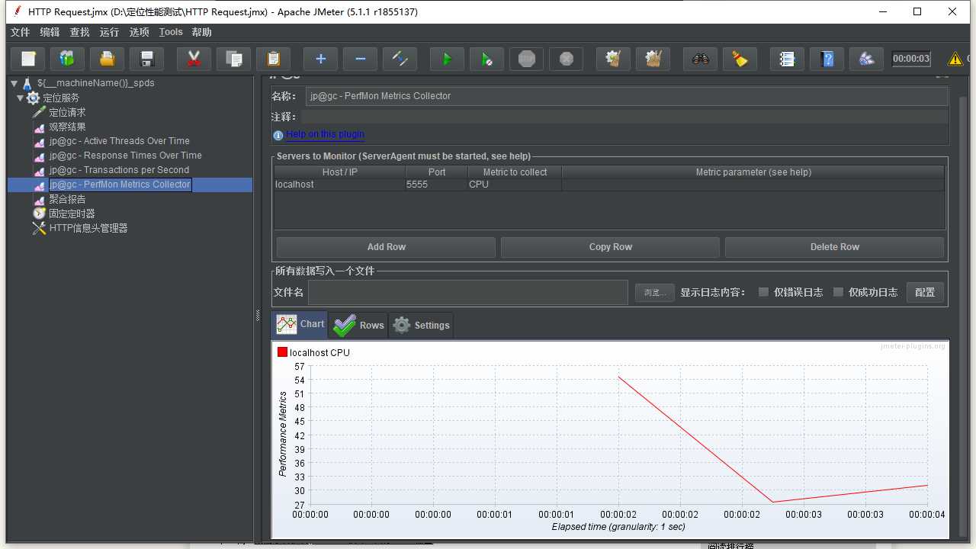Select Response Times Over Time listener

click(x=125, y=156)
